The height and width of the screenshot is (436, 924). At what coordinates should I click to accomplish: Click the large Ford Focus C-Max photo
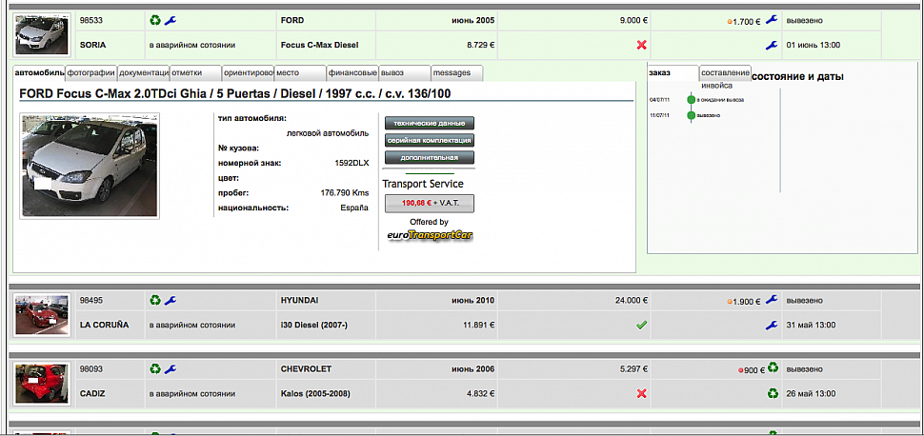[90, 166]
